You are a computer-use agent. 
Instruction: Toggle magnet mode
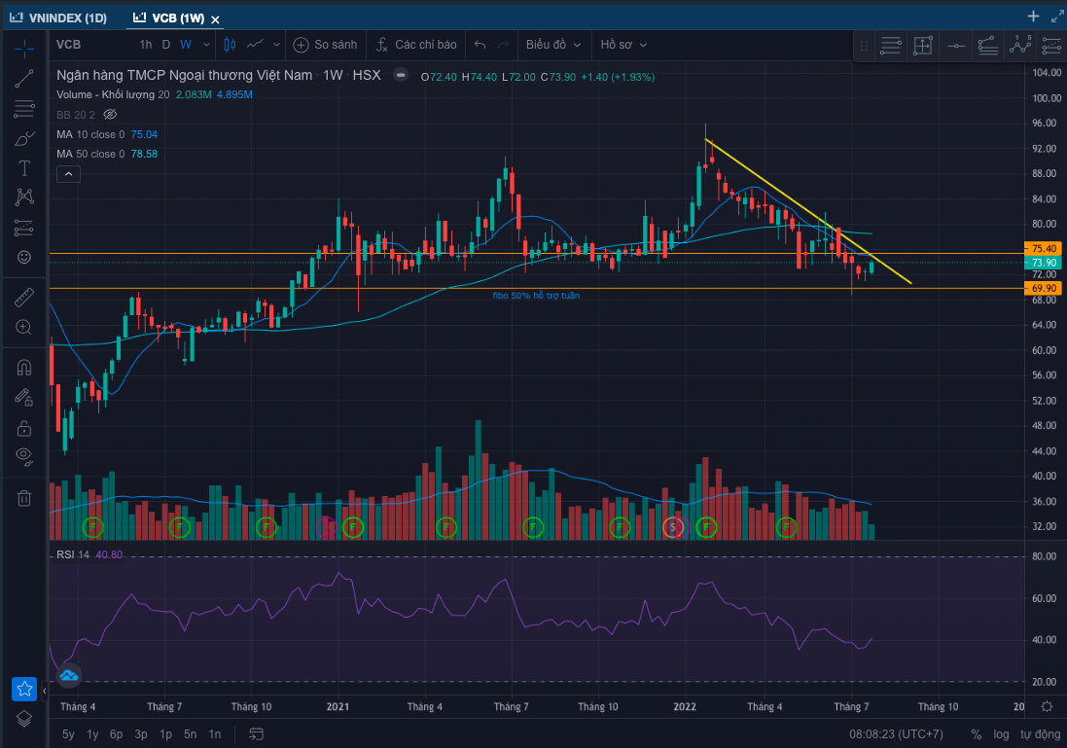[x=23, y=369]
